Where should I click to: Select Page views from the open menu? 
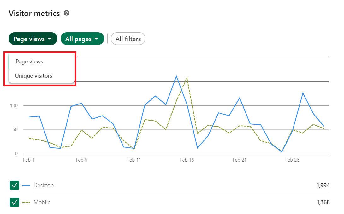pos(29,61)
